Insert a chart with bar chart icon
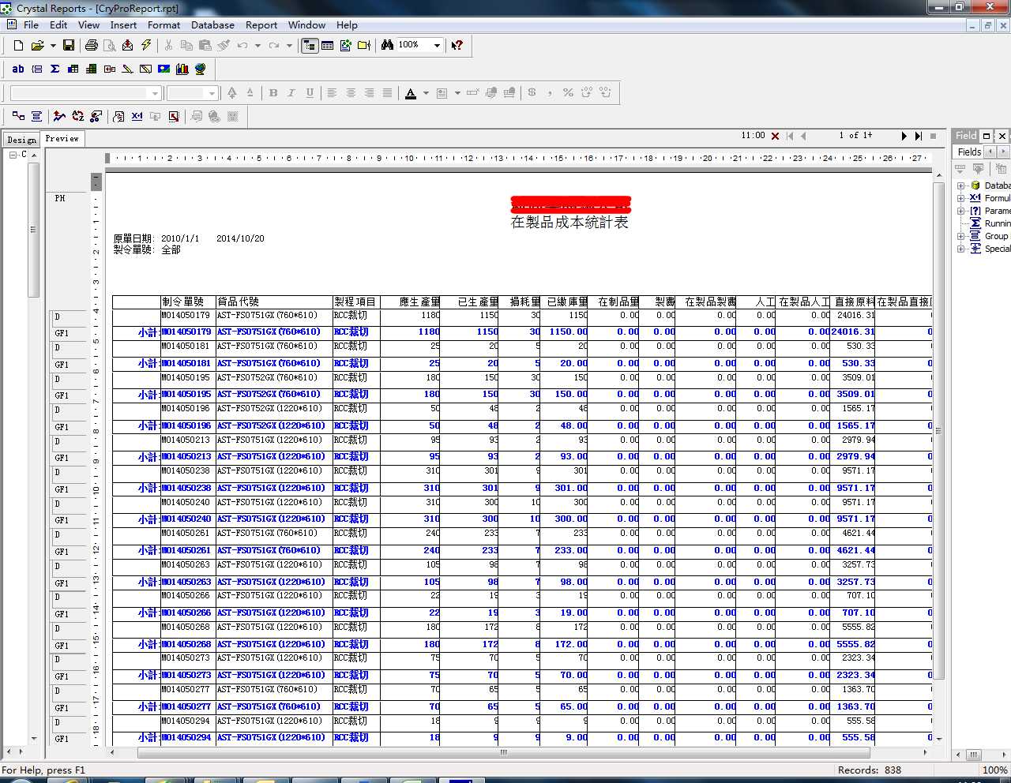 (x=182, y=69)
